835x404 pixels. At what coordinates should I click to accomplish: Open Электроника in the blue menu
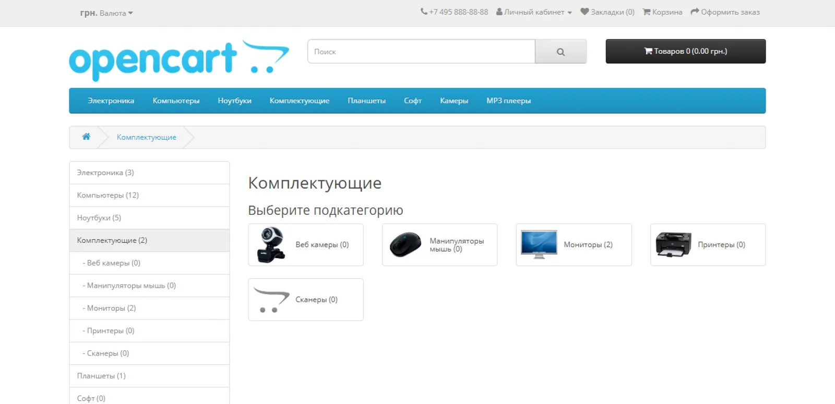[111, 101]
